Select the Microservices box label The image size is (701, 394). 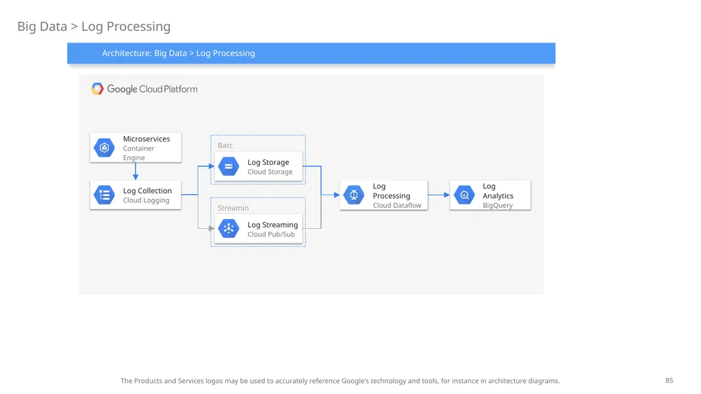pos(146,139)
